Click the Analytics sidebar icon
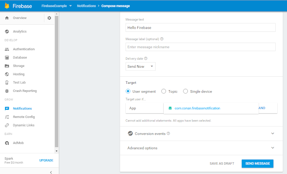 click(7, 31)
